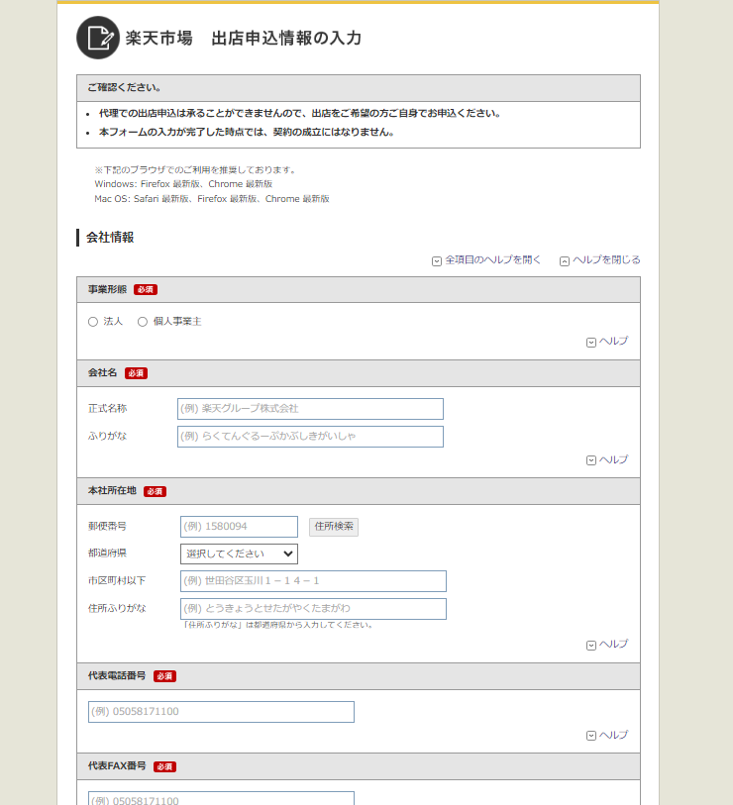Screen dimensions: 733x805
Task: Click the 住所ふりがな field
Action: click(x=313, y=609)
